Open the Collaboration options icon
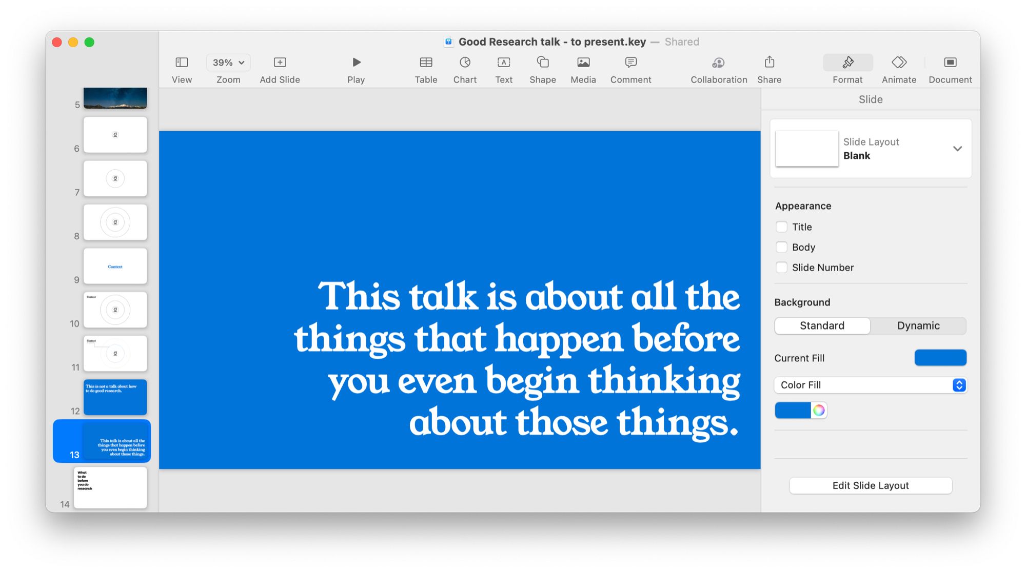Screen dimensions: 1026x573 718,63
